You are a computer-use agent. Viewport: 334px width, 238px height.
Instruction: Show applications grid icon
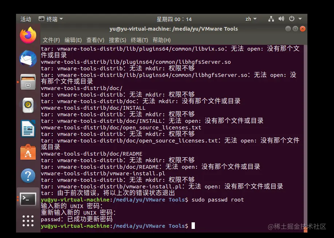pyautogui.click(x=28, y=221)
